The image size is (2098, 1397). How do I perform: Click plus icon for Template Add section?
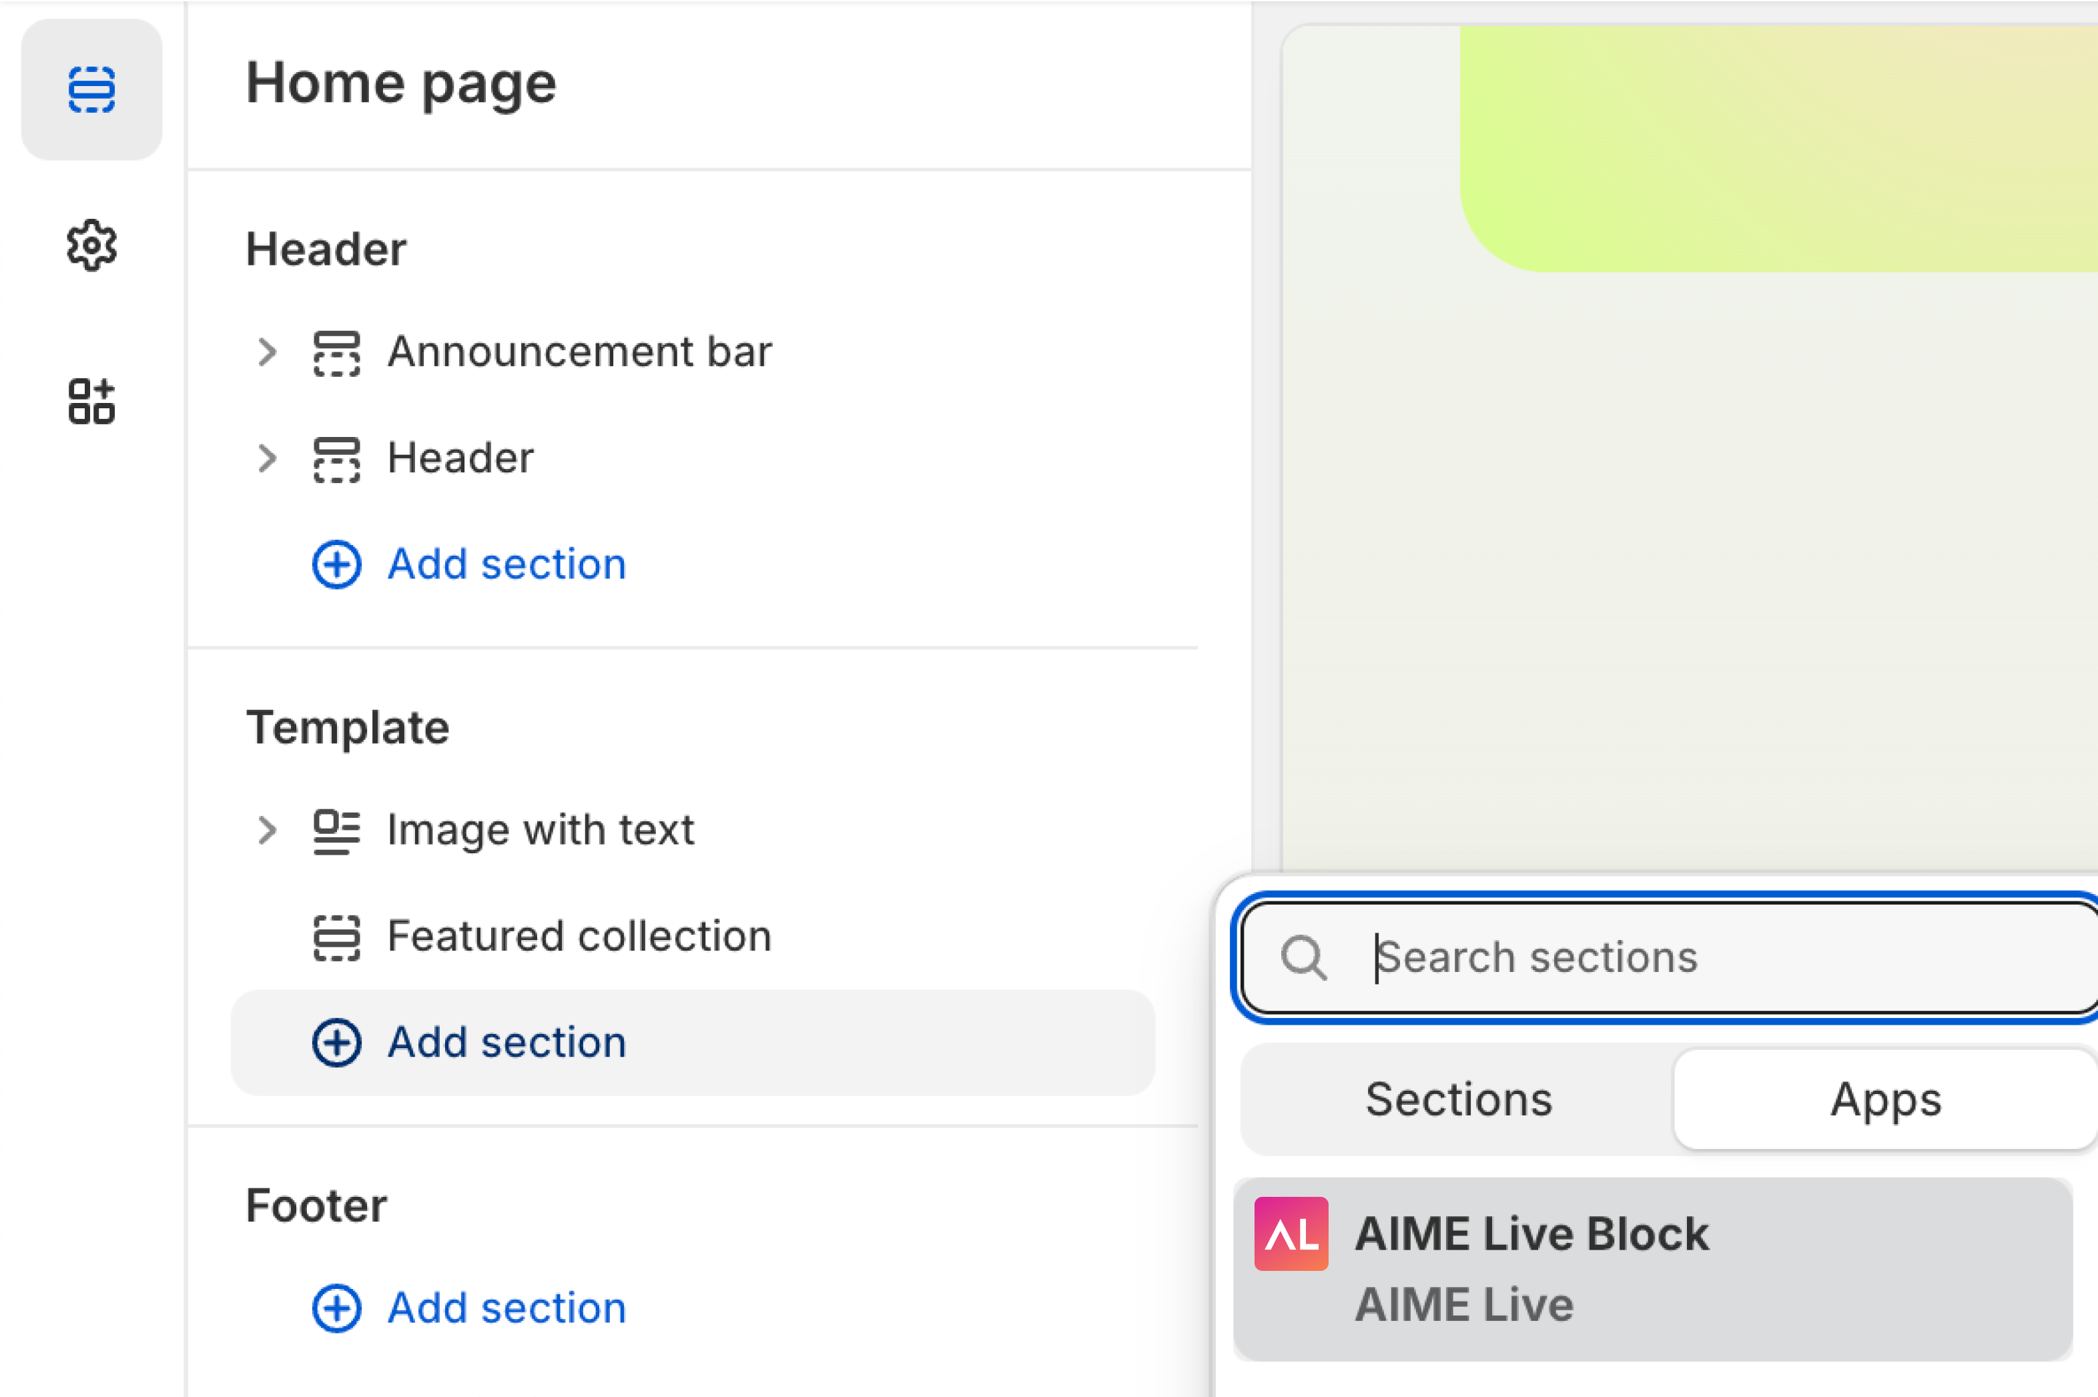click(x=337, y=1042)
